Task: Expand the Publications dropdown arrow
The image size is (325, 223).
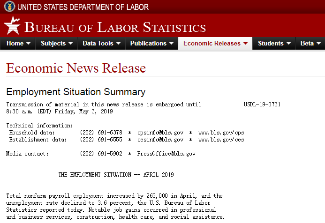Action: pos(171,44)
